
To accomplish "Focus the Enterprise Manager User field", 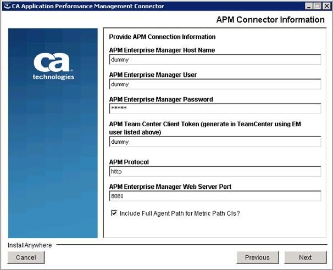I will point(215,84).
